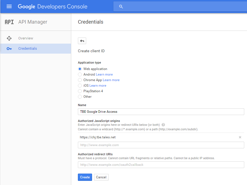Click the API Manager logo icon
Viewport: 247px width, 185px height.
tap(9, 22)
